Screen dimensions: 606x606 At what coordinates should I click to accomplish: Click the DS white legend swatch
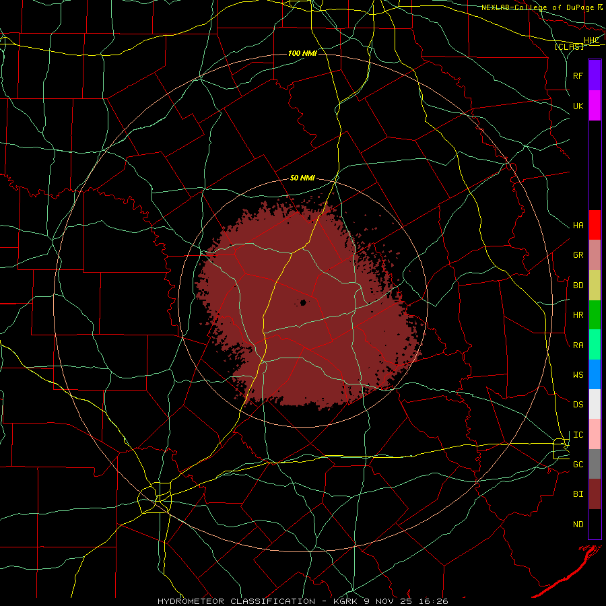[595, 404]
